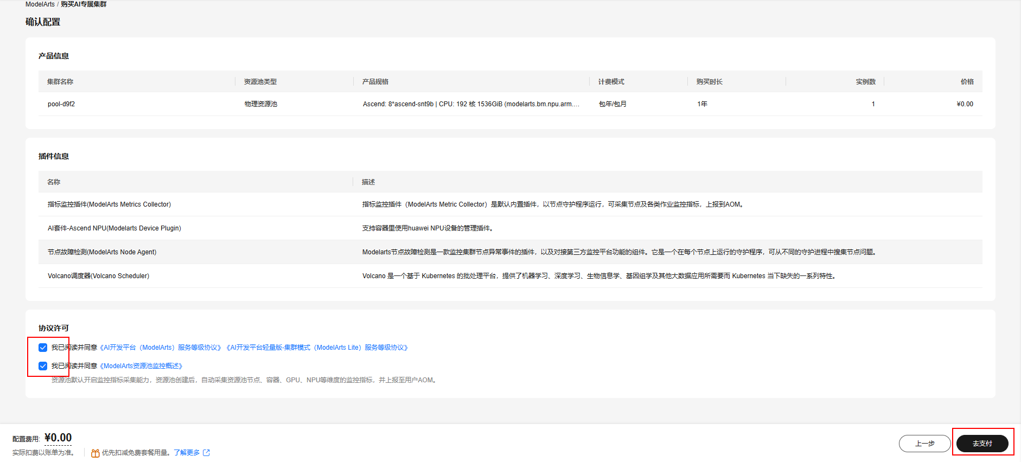Screen dimensions: 1021x462
Task: Click the 购买时长 column header
Action: (710, 82)
